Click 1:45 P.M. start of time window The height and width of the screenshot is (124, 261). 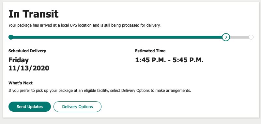150,60
